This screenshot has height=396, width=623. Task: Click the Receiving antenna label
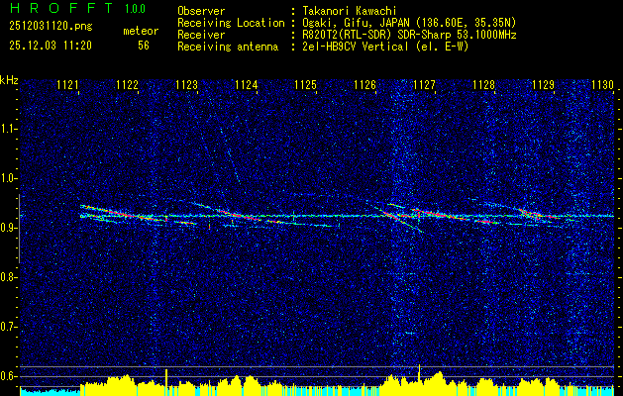(228, 47)
